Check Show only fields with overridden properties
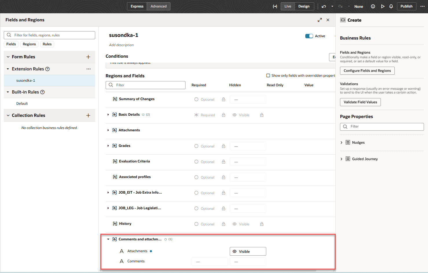Image resolution: width=428 pixels, height=273 pixels. point(268,76)
